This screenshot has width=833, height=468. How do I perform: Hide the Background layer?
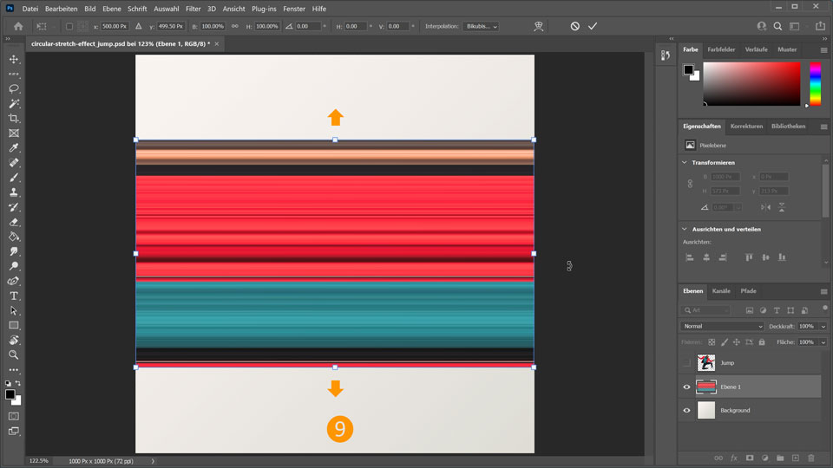click(687, 410)
